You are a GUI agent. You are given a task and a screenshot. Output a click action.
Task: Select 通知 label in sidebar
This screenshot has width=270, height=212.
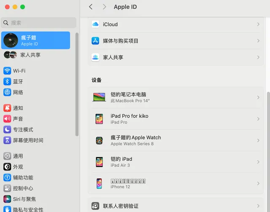[18, 108]
